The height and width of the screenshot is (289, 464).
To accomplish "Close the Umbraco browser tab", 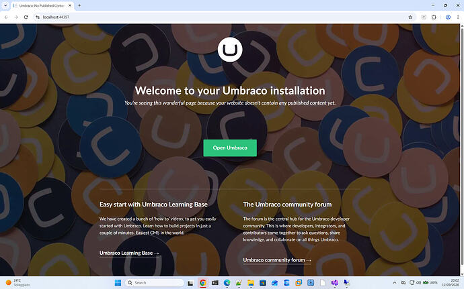I will (70, 5).
